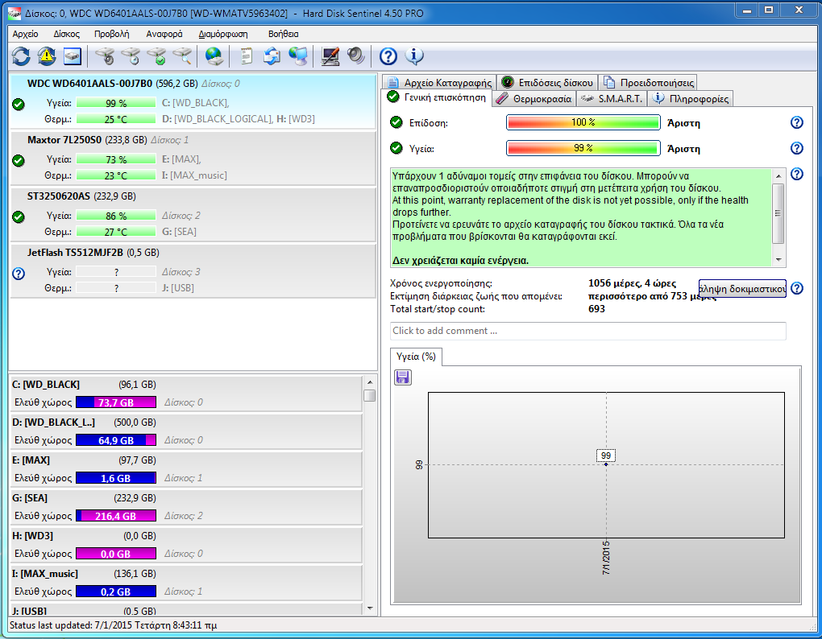Viewport: 822px width, 639px height.
Task: Click scroll-down arrow of partition list
Action: click(x=370, y=608)
